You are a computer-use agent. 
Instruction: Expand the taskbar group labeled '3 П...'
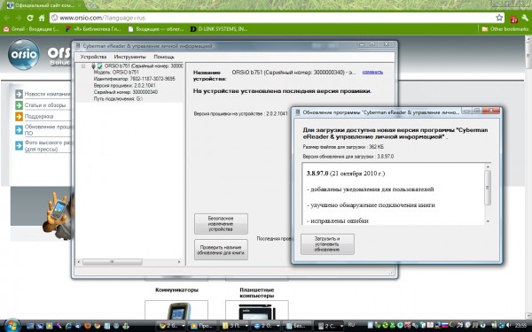click(246, 326)
